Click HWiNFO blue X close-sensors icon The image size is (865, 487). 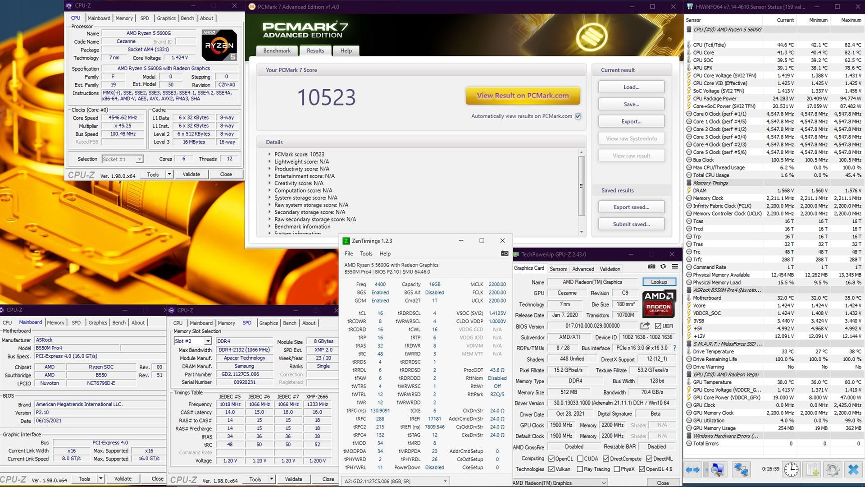pos(853,469)
